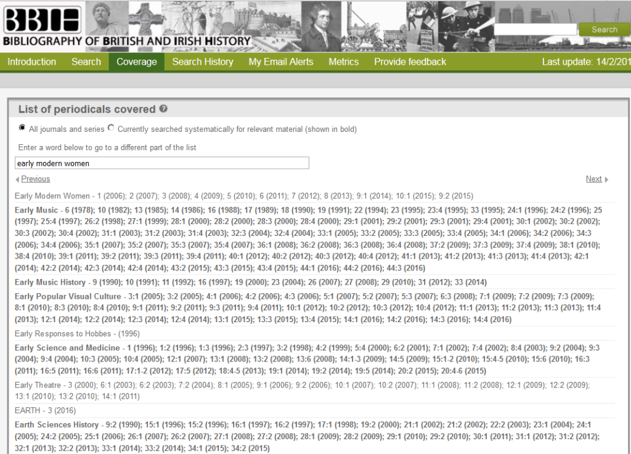631x454 pixels.
Task: Select the 'All journals and series' radio button
Action: click(x=23, y=128)
